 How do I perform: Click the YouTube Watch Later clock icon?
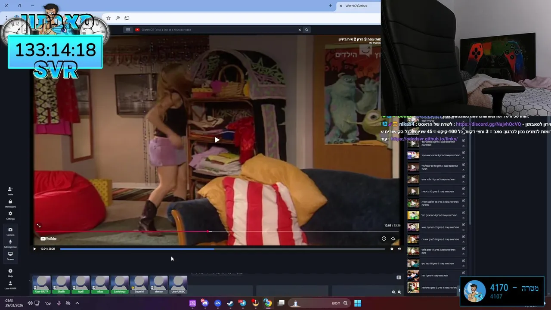(x=384, y=239)
